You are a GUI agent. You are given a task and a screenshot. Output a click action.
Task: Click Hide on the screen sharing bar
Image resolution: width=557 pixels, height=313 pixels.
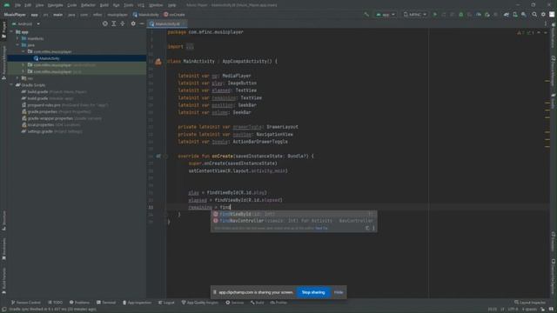pyautogui.click(x=339, y=292)
